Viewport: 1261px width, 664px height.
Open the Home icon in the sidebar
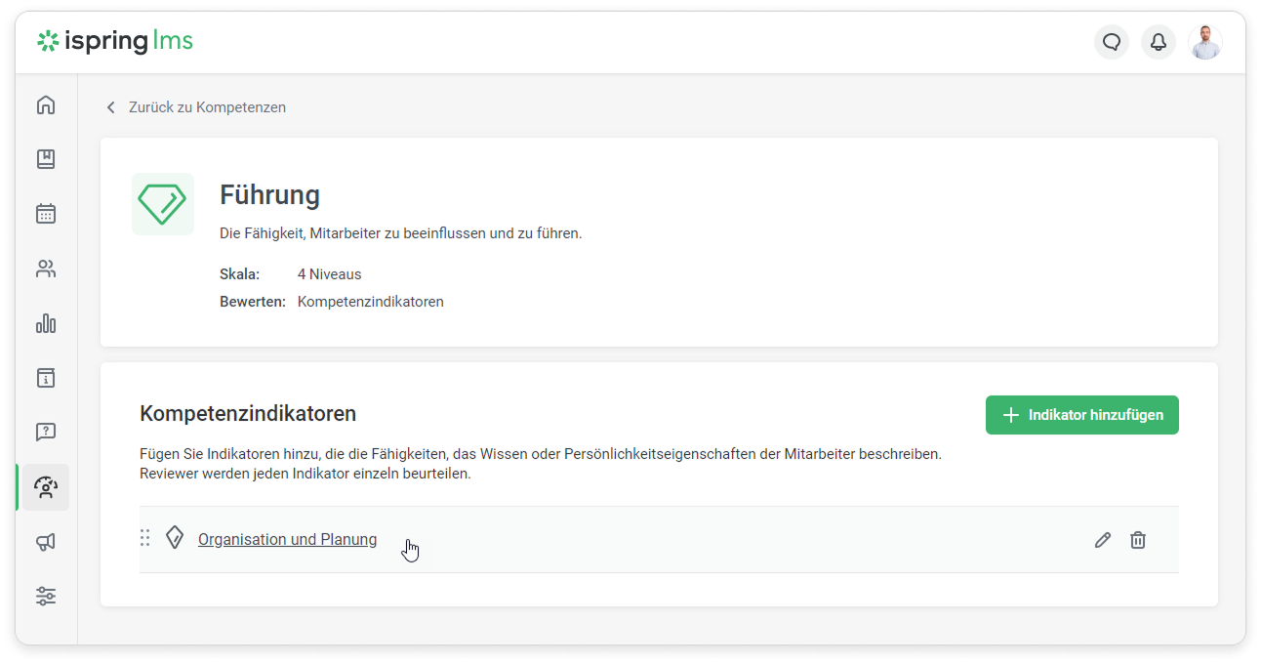point(46,105)
